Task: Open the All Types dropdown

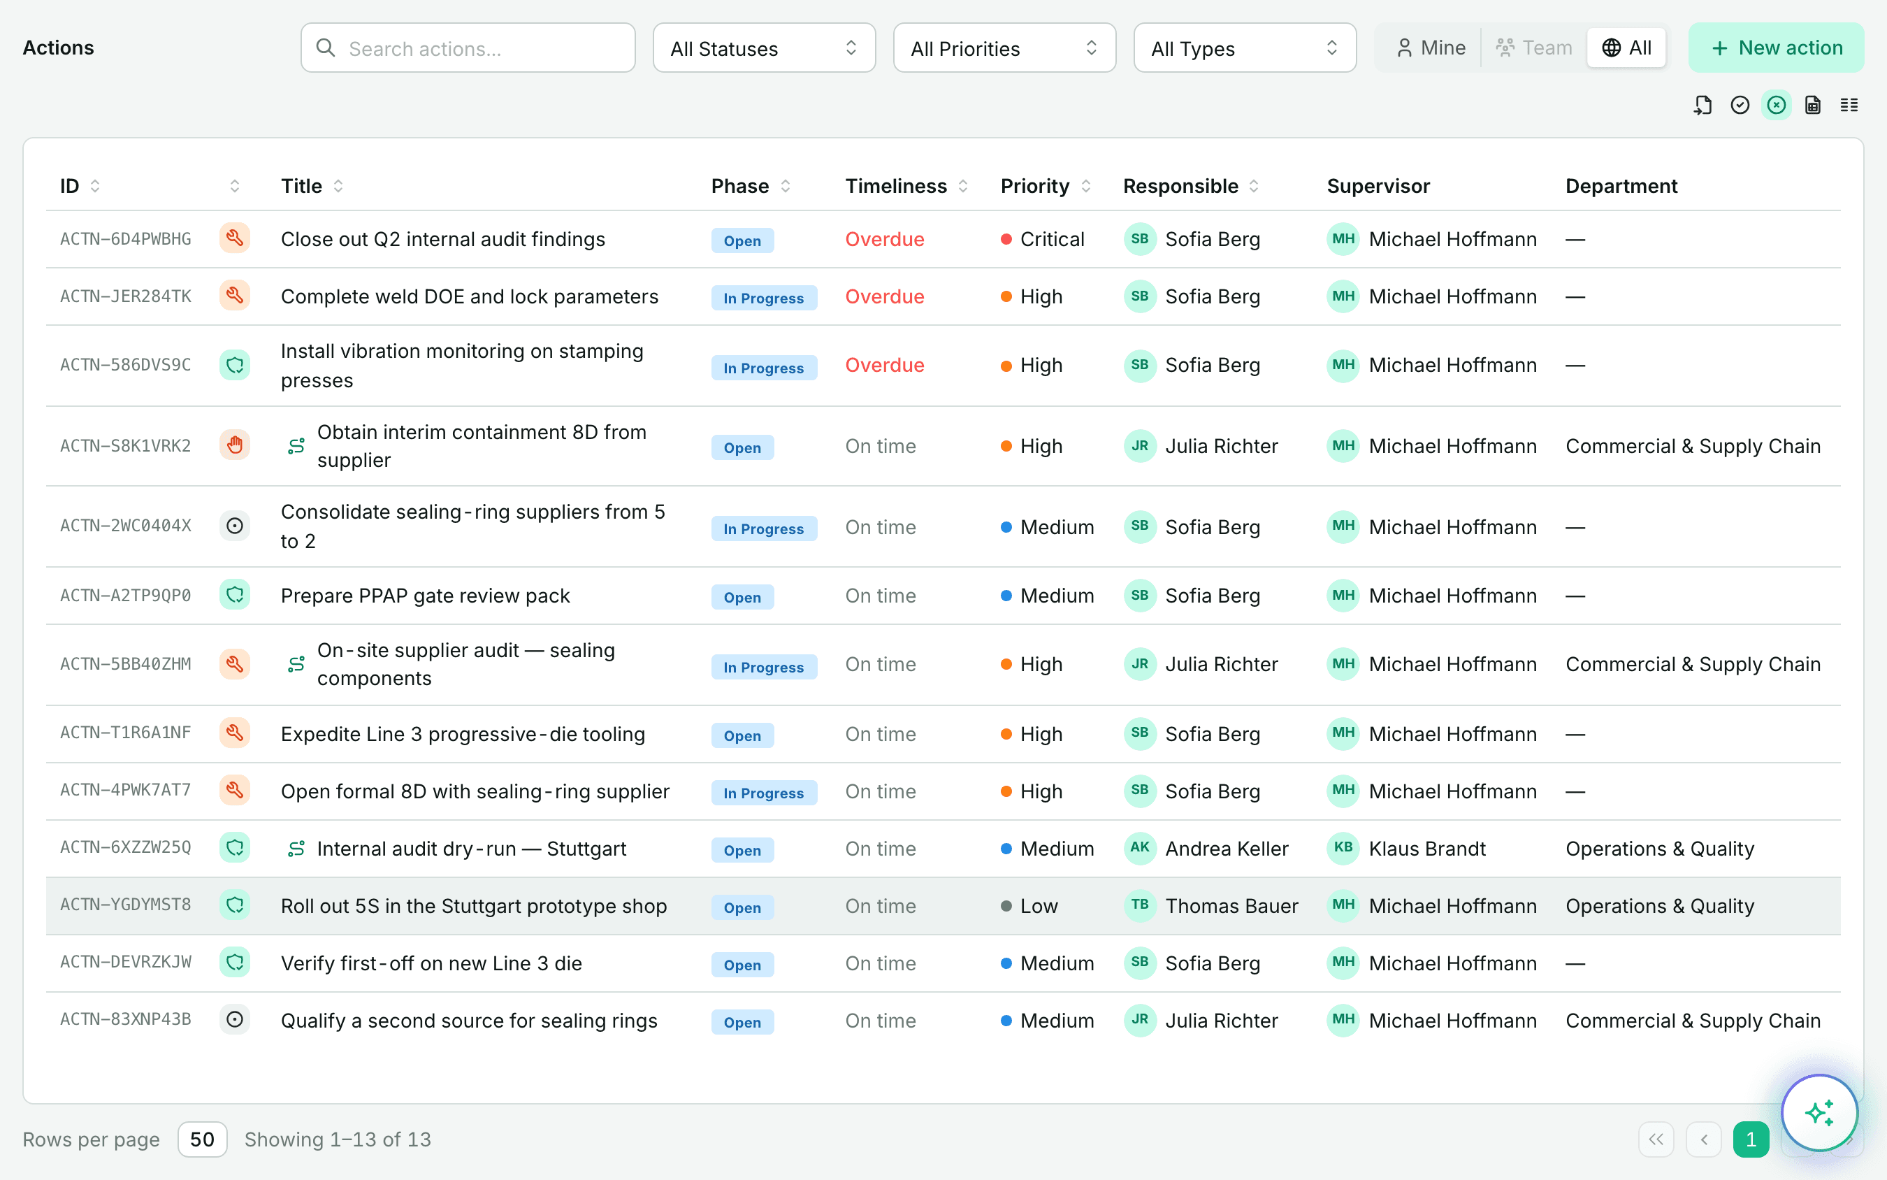Action: tap(1244, 48)
